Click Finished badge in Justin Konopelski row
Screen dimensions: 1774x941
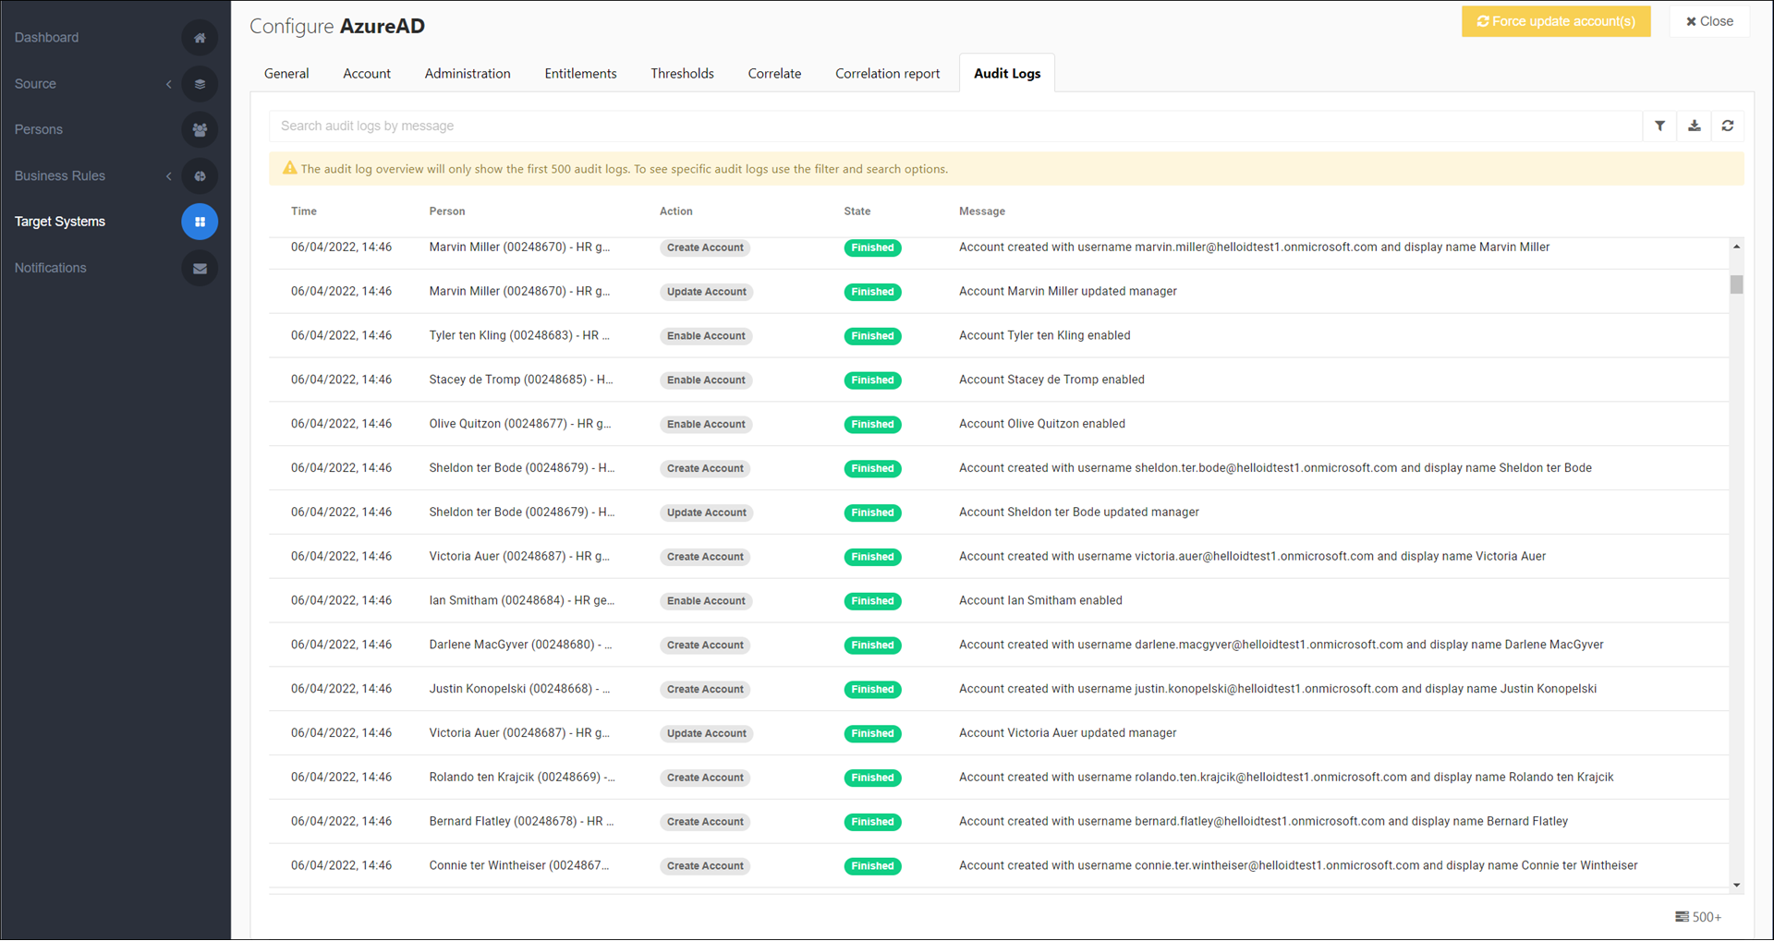point(872,690)
